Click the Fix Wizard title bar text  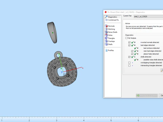(x=126, y=12)
